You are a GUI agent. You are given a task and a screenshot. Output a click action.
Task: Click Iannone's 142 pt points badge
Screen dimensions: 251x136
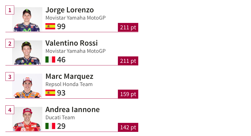[128, 127]
